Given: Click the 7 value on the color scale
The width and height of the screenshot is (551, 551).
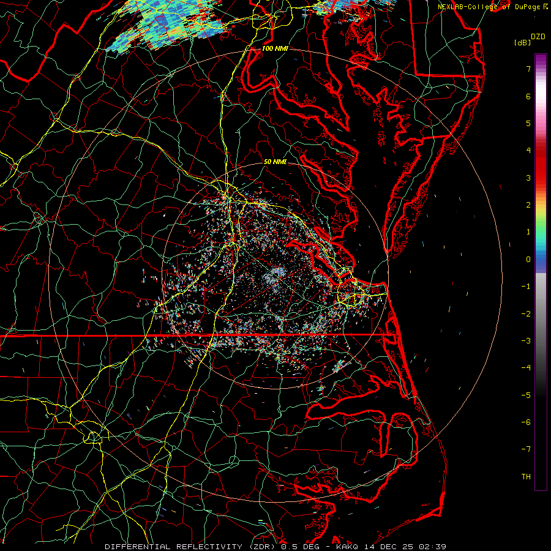Looking at the screenshot, I should tap(528, 69).
